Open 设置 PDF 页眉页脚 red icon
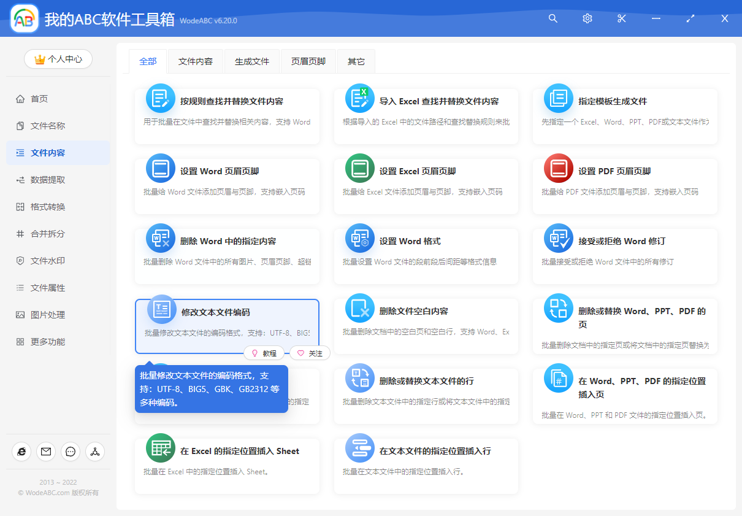The width and height of the screenshot is (742, 516). click(x=558, y=169)
